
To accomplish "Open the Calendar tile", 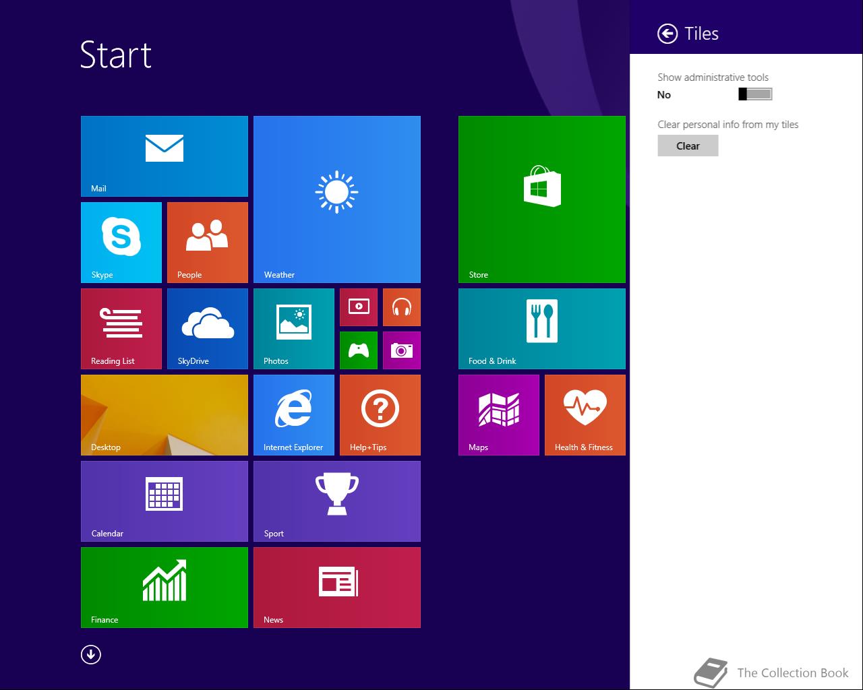I will [165, 501].
